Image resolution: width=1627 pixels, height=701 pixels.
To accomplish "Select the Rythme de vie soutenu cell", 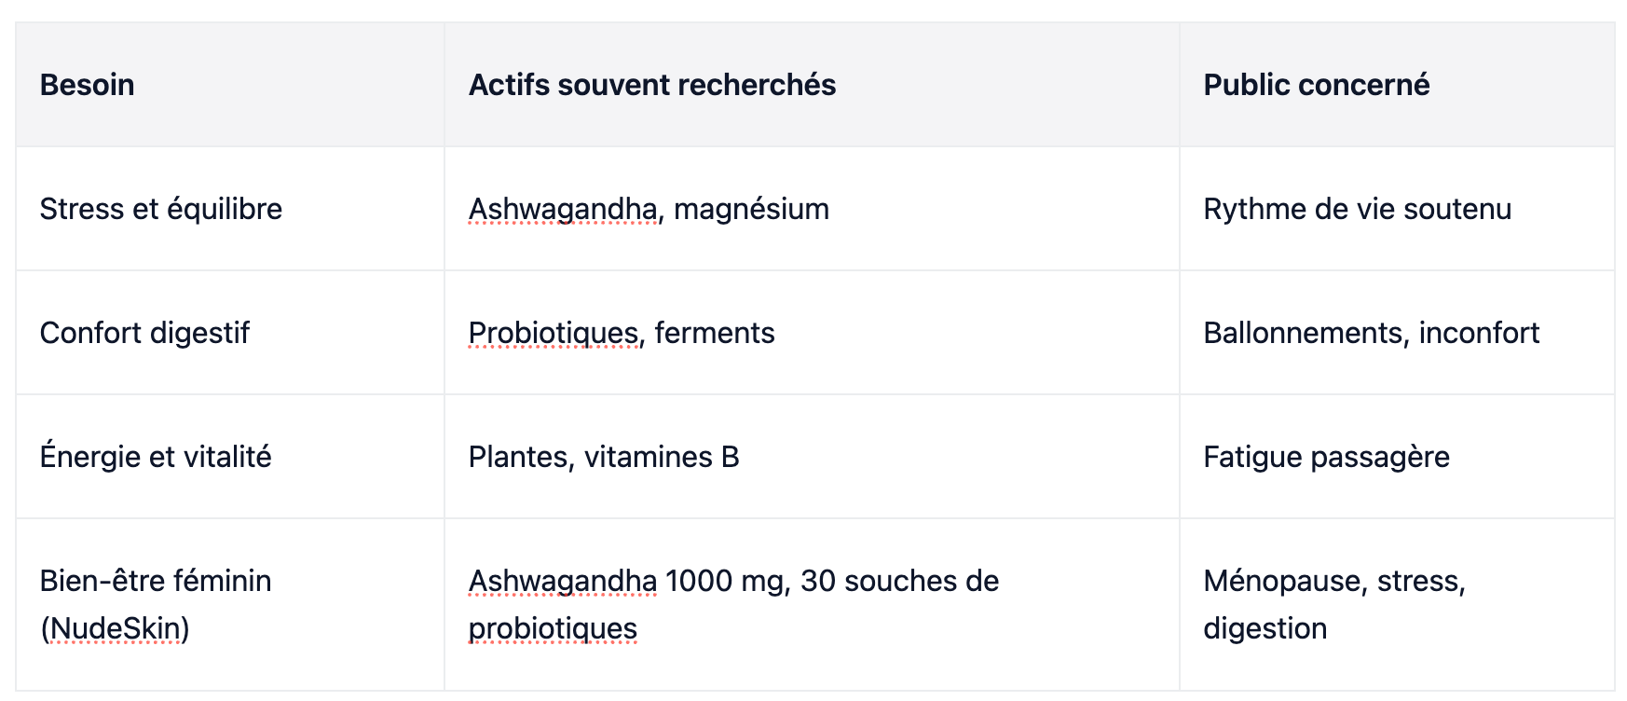I will tap(1397, 209).
